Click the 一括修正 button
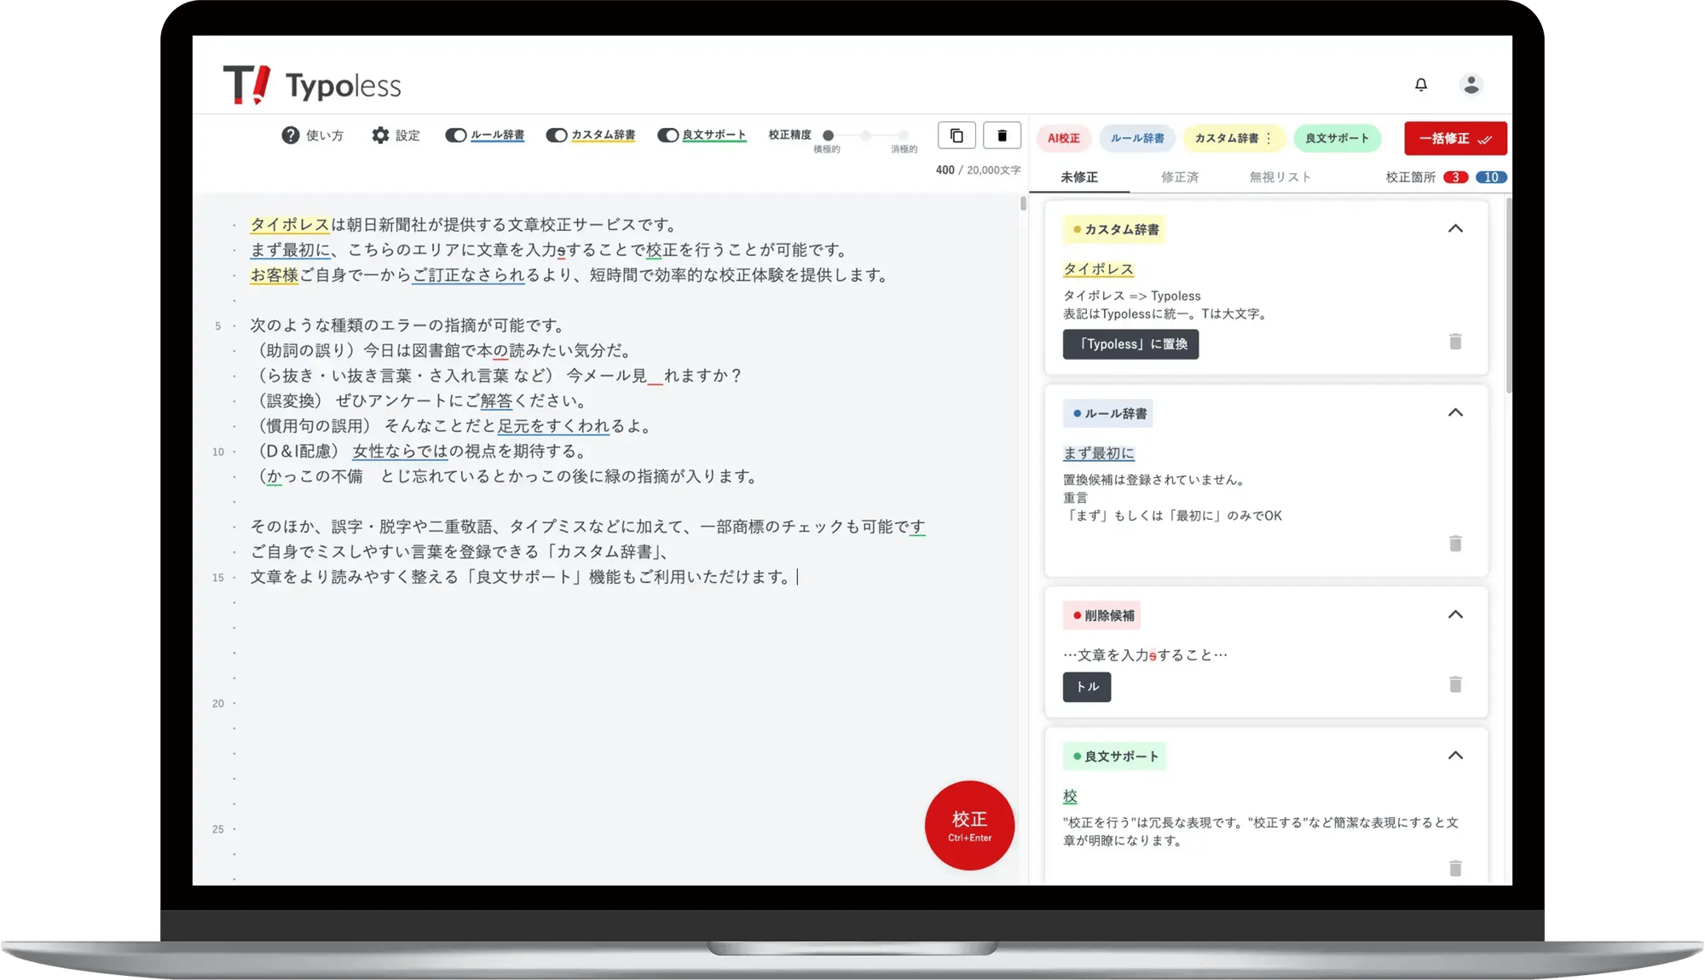 coord(1455,138)
